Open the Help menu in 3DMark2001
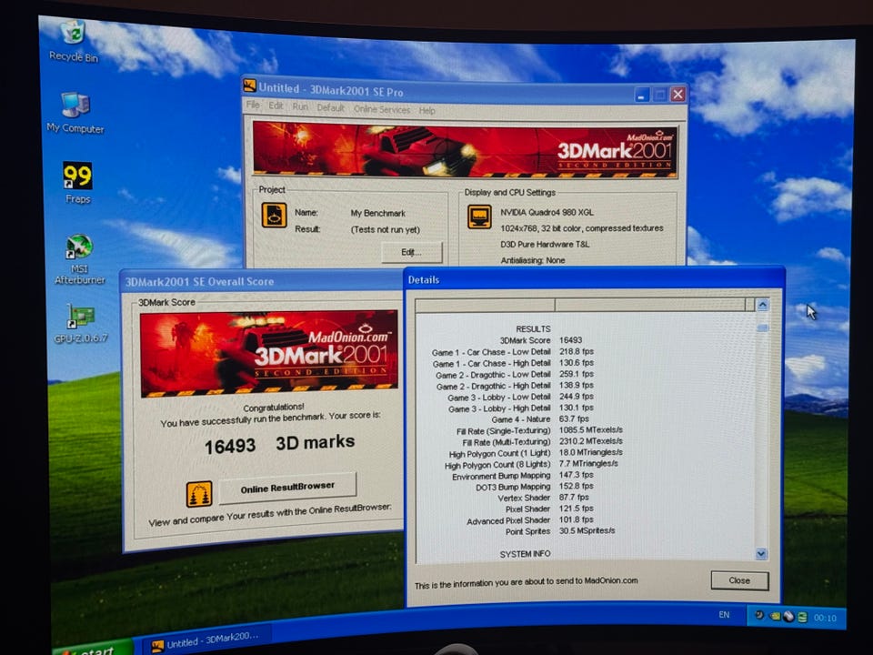 coord(427,110)
